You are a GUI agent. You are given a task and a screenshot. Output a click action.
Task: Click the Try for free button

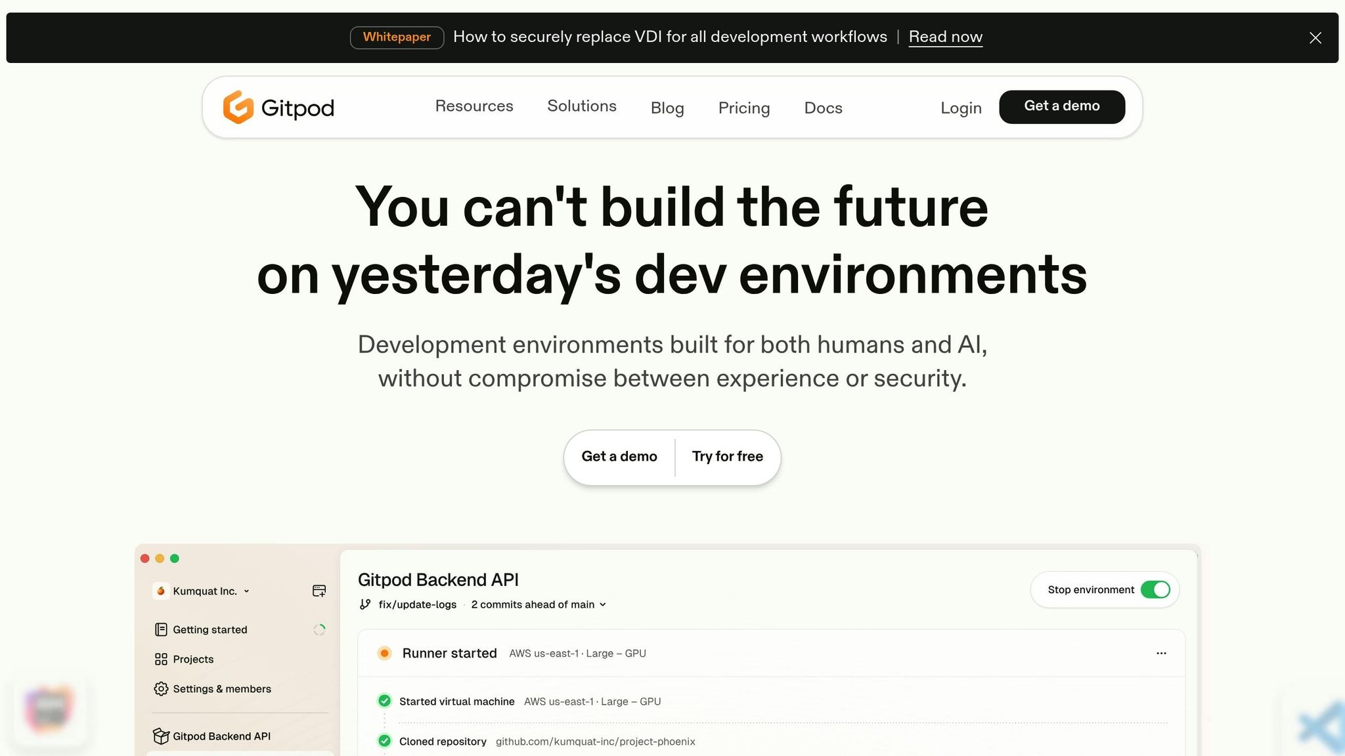coord(727,457)
